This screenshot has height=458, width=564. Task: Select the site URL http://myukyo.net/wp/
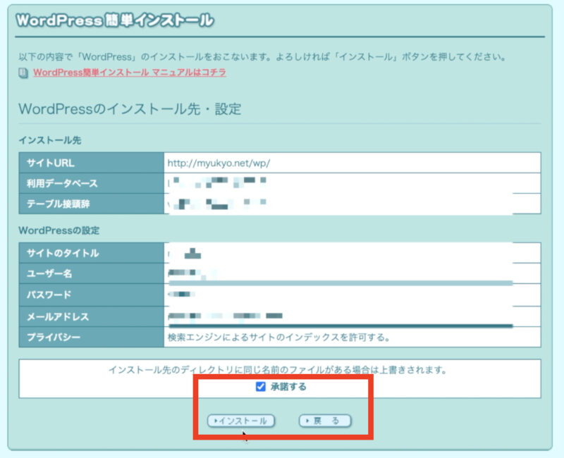tap(219, 163)
